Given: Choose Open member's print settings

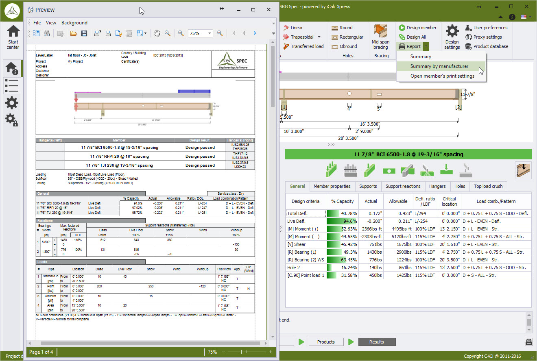Looking at the screenshot, I should [x=441, y=76].
